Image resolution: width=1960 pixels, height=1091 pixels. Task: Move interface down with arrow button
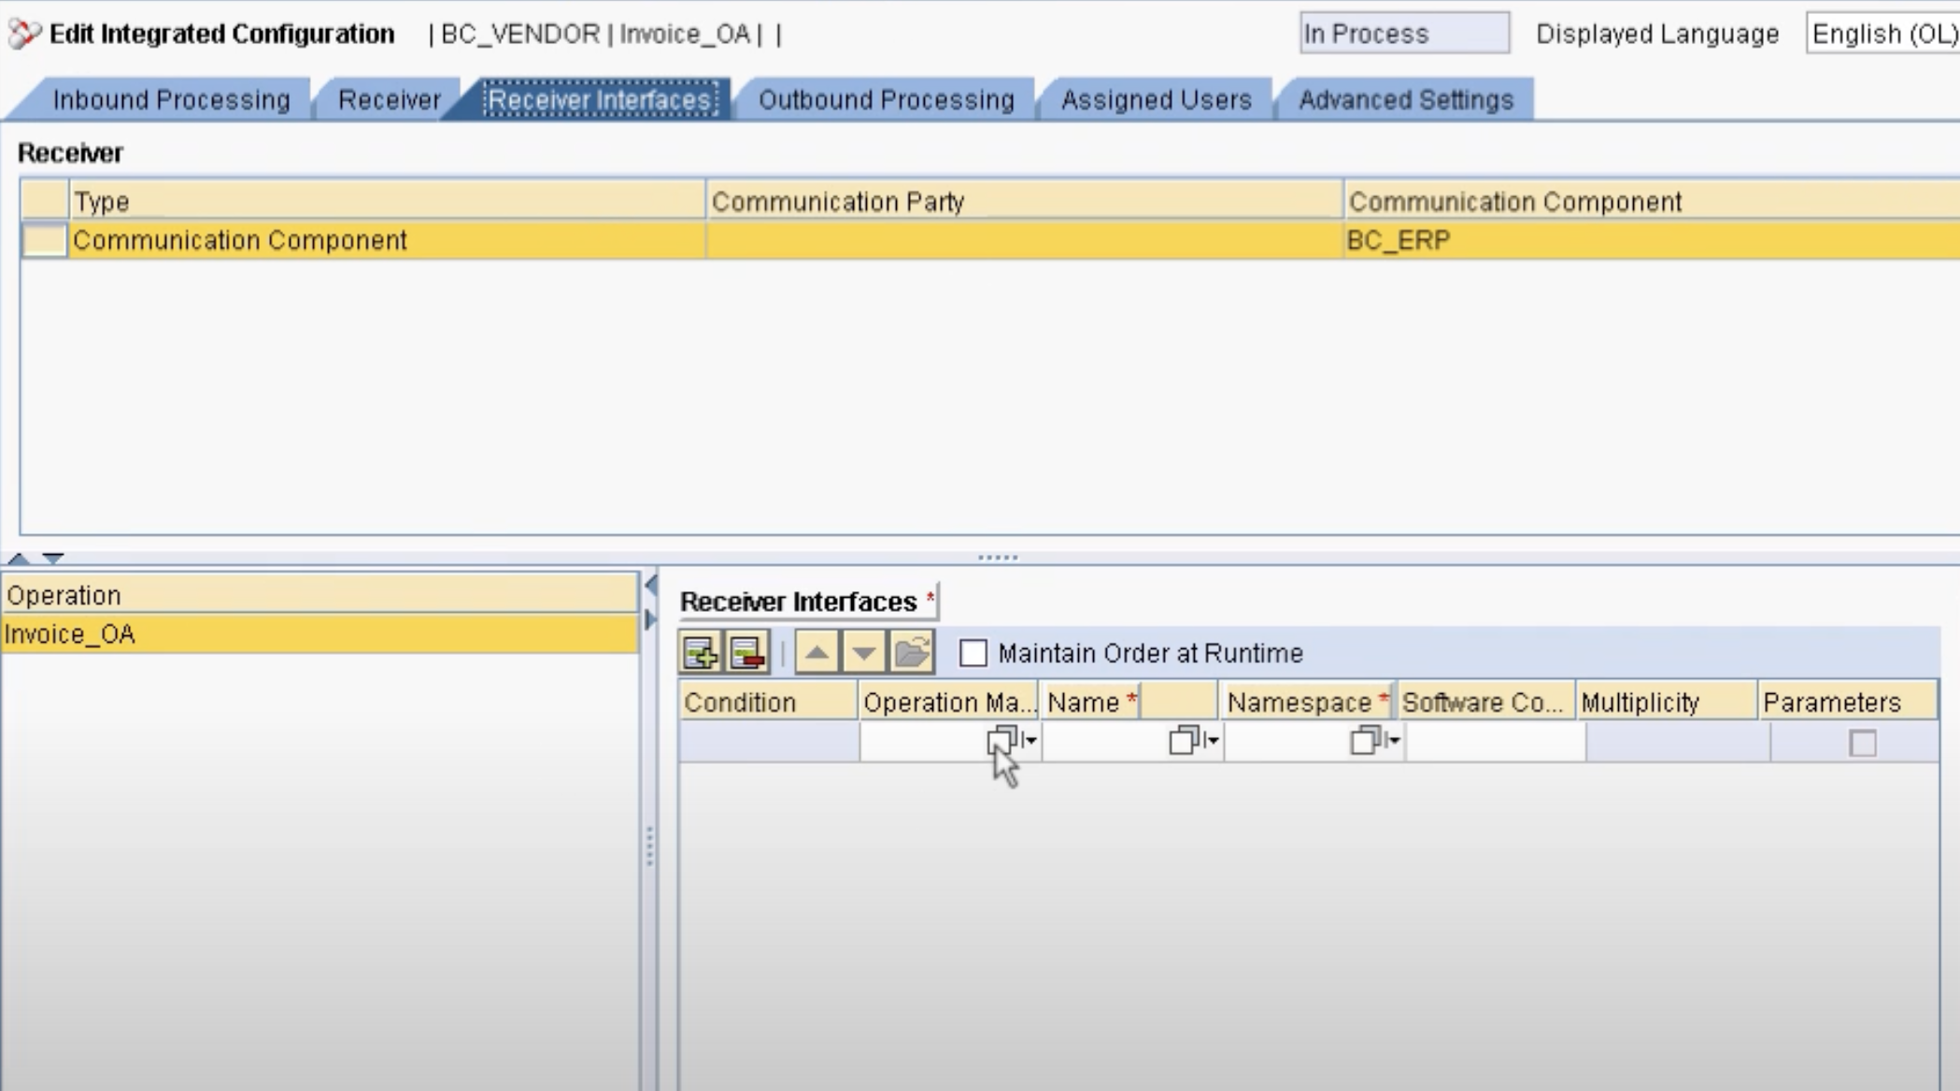[x=863, y=653]
